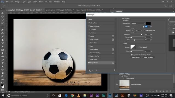This screenshot has height=98, width=175.
Task: Open the File menu
Action: (x=7, y=2)
